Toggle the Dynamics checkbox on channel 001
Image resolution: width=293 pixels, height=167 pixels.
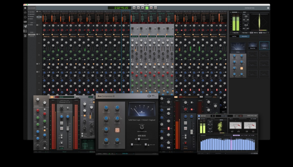coord(43,34)
